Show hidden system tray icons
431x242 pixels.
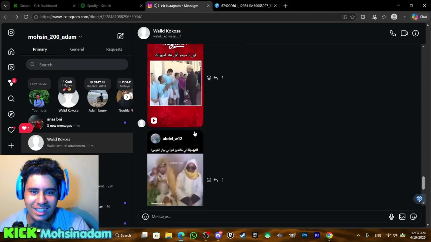(358, 235)
